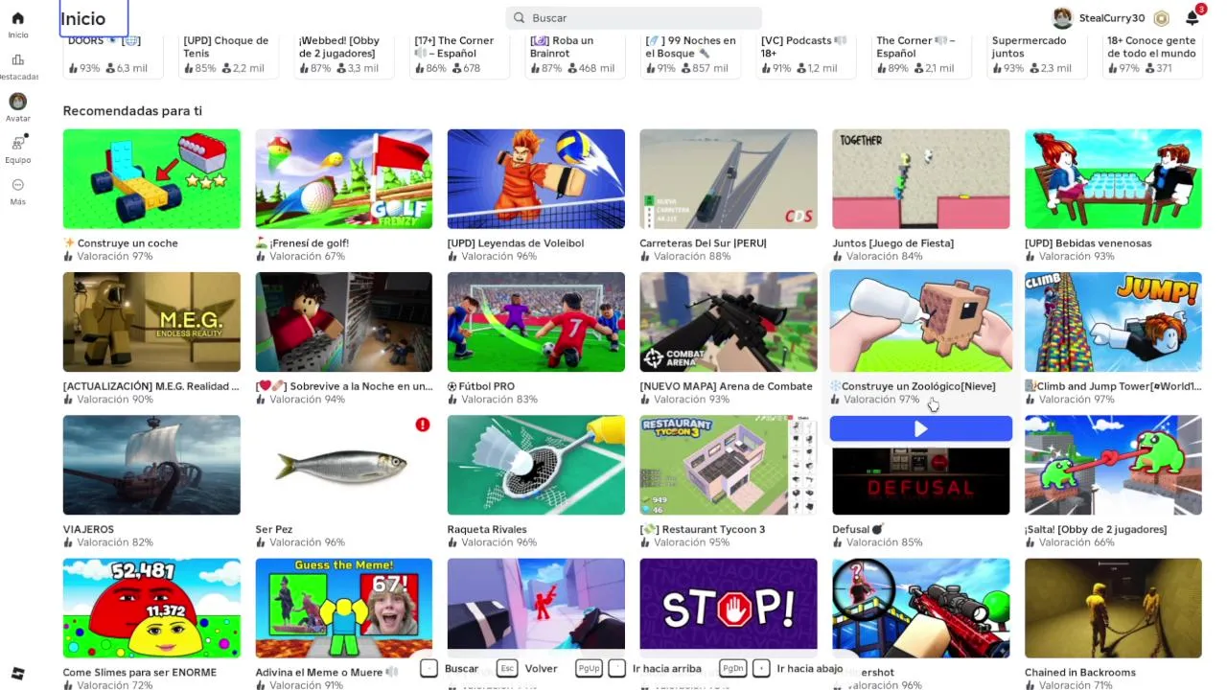This screenshot has height=690, width=1227.
Task: Open Destacadas charts icon in sidebar
Action: tap(17, 59)
